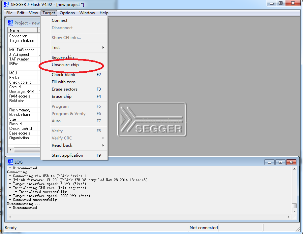Click the 'Not connected' status bar field

pos(204,228)
